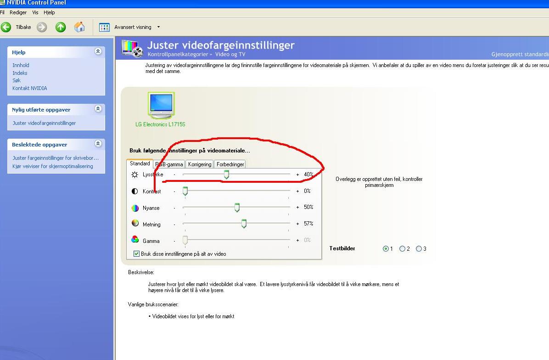Open Kjør veiviser for skjermoptimalisering link
The image size is (549, 360).
tap(52, 166)
